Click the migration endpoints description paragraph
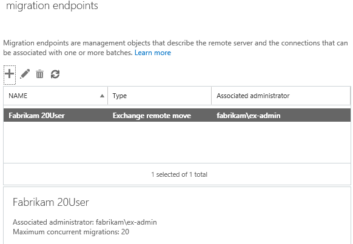This screenshot has height=244, width=353. pos(175,48)
